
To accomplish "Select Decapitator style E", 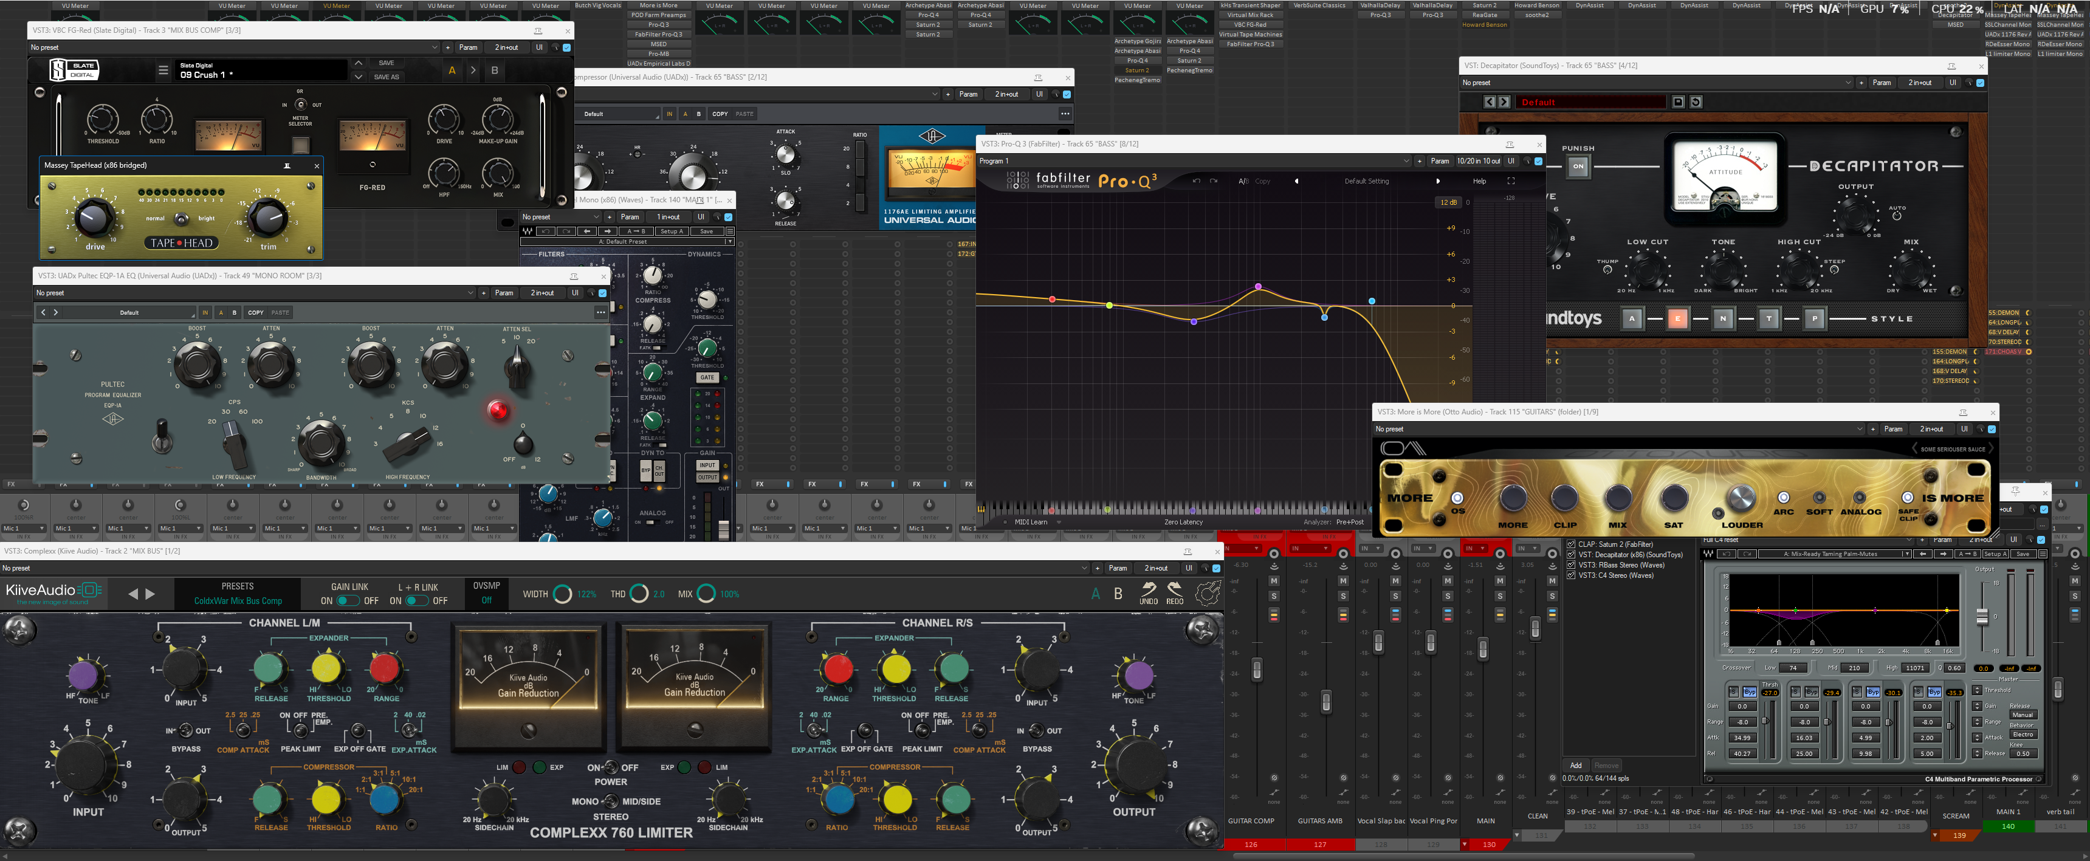I will pos(1678,319).
